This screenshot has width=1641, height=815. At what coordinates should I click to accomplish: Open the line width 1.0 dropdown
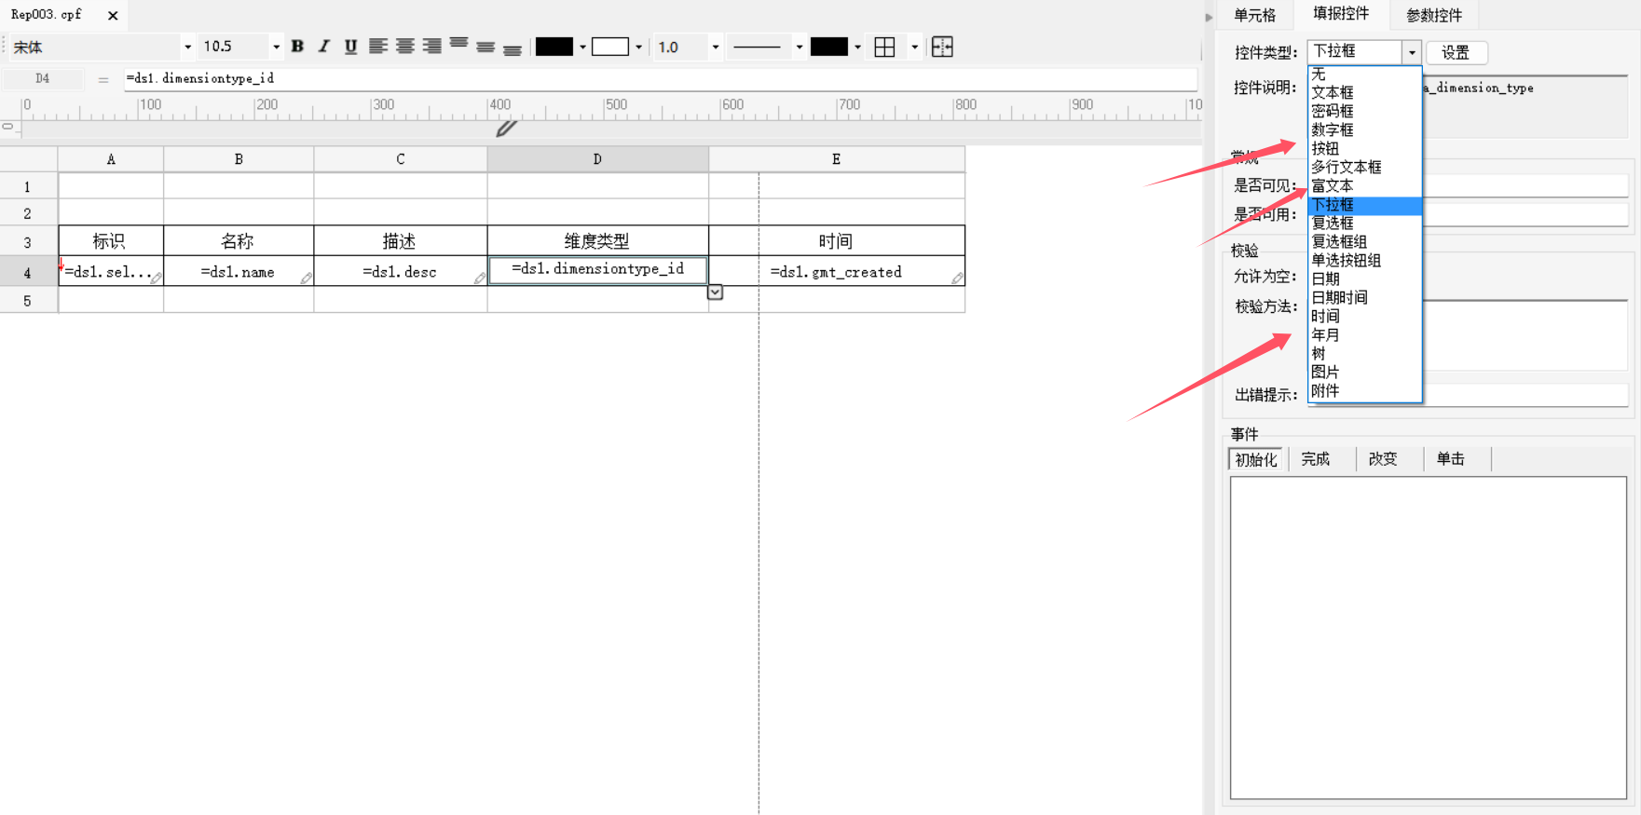pyautogui.click(x=716, y=47)
